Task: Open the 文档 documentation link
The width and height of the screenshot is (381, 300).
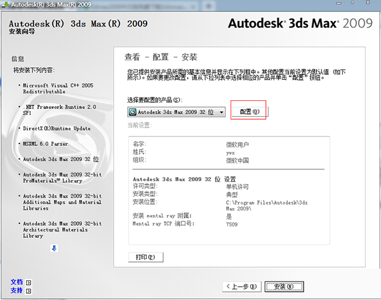Action: point(17,282)
